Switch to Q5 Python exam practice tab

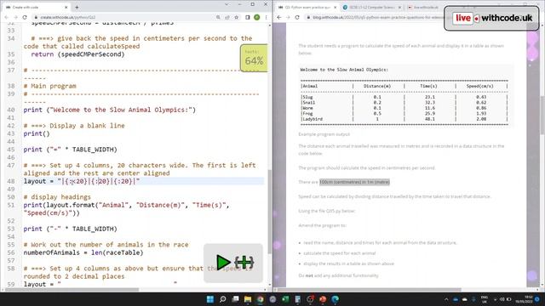(307, 7)
